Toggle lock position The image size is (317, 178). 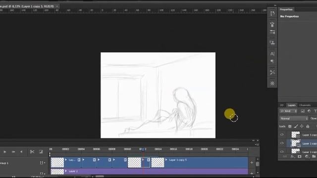pyautogui.click(x=302, y=127)
